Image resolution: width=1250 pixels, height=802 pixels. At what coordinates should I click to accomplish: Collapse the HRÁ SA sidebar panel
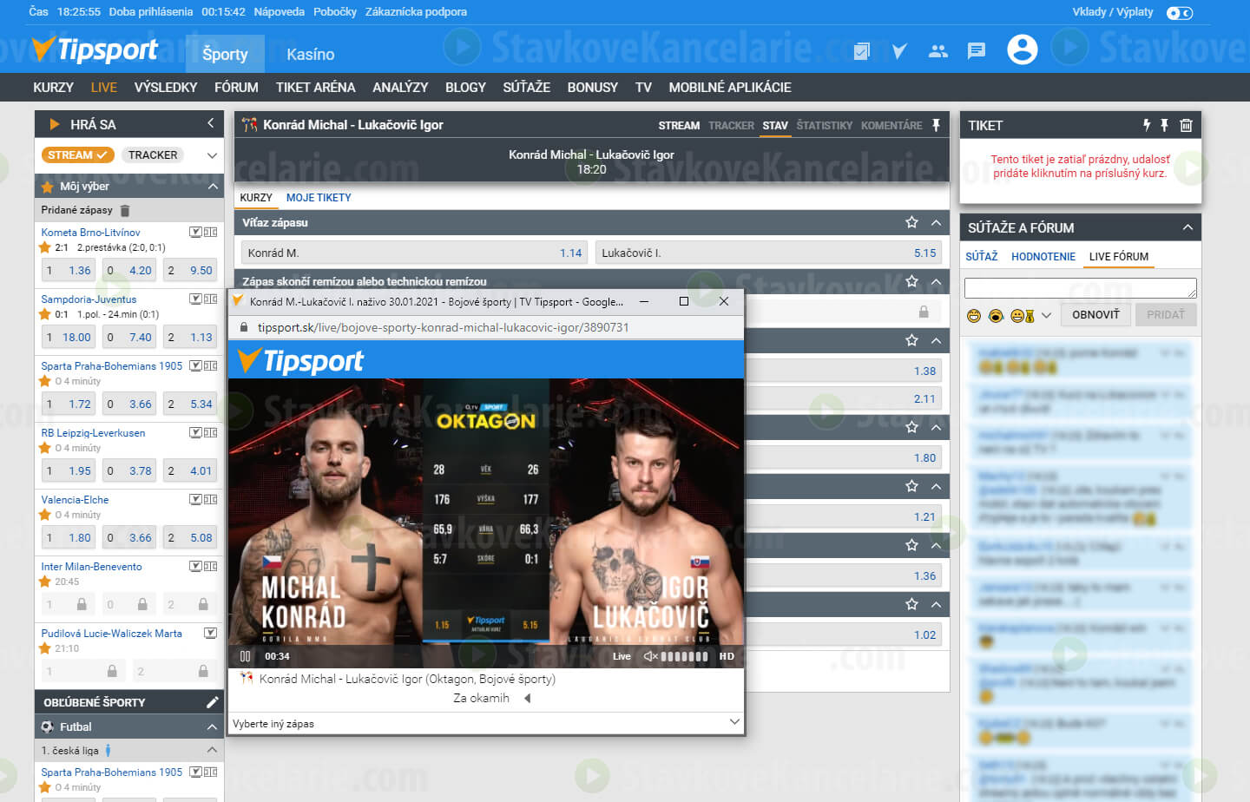(210, 124)
